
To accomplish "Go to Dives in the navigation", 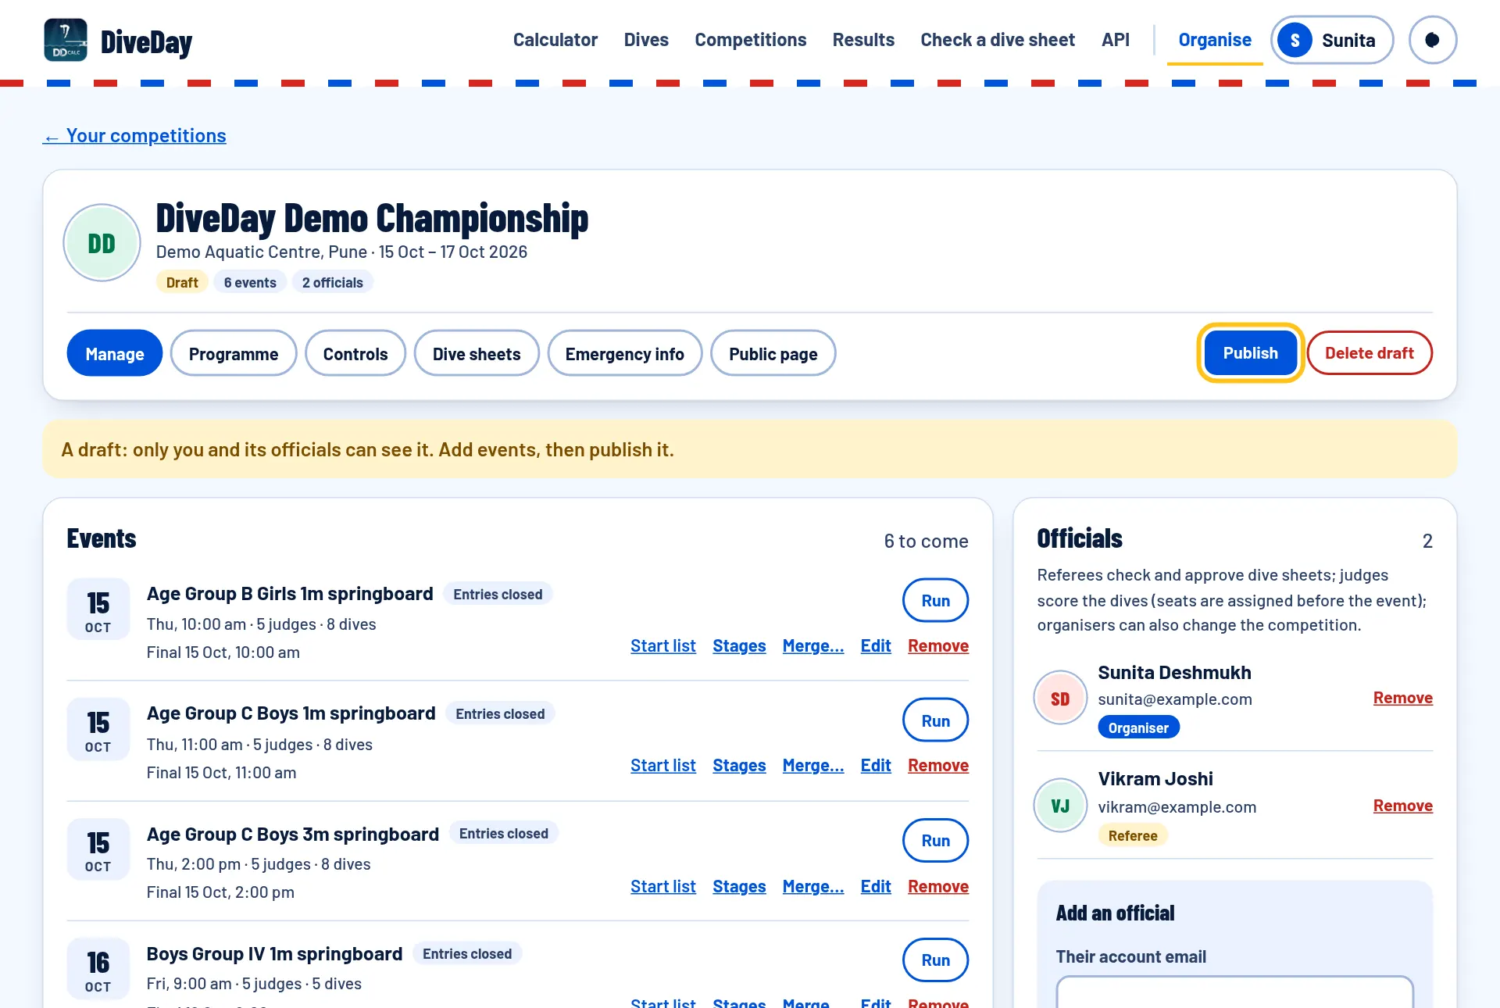I will [x=646, y=40].
